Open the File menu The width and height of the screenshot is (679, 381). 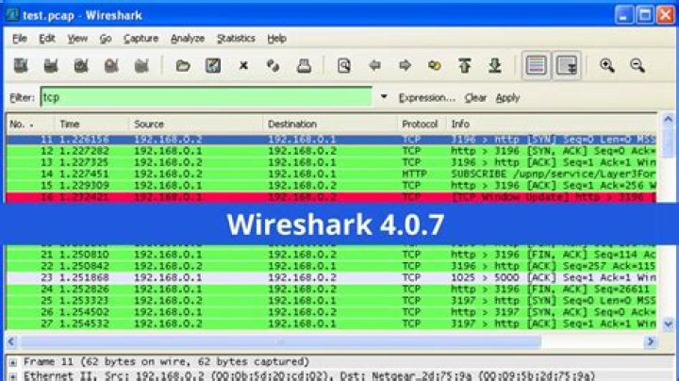pos(20,39)
